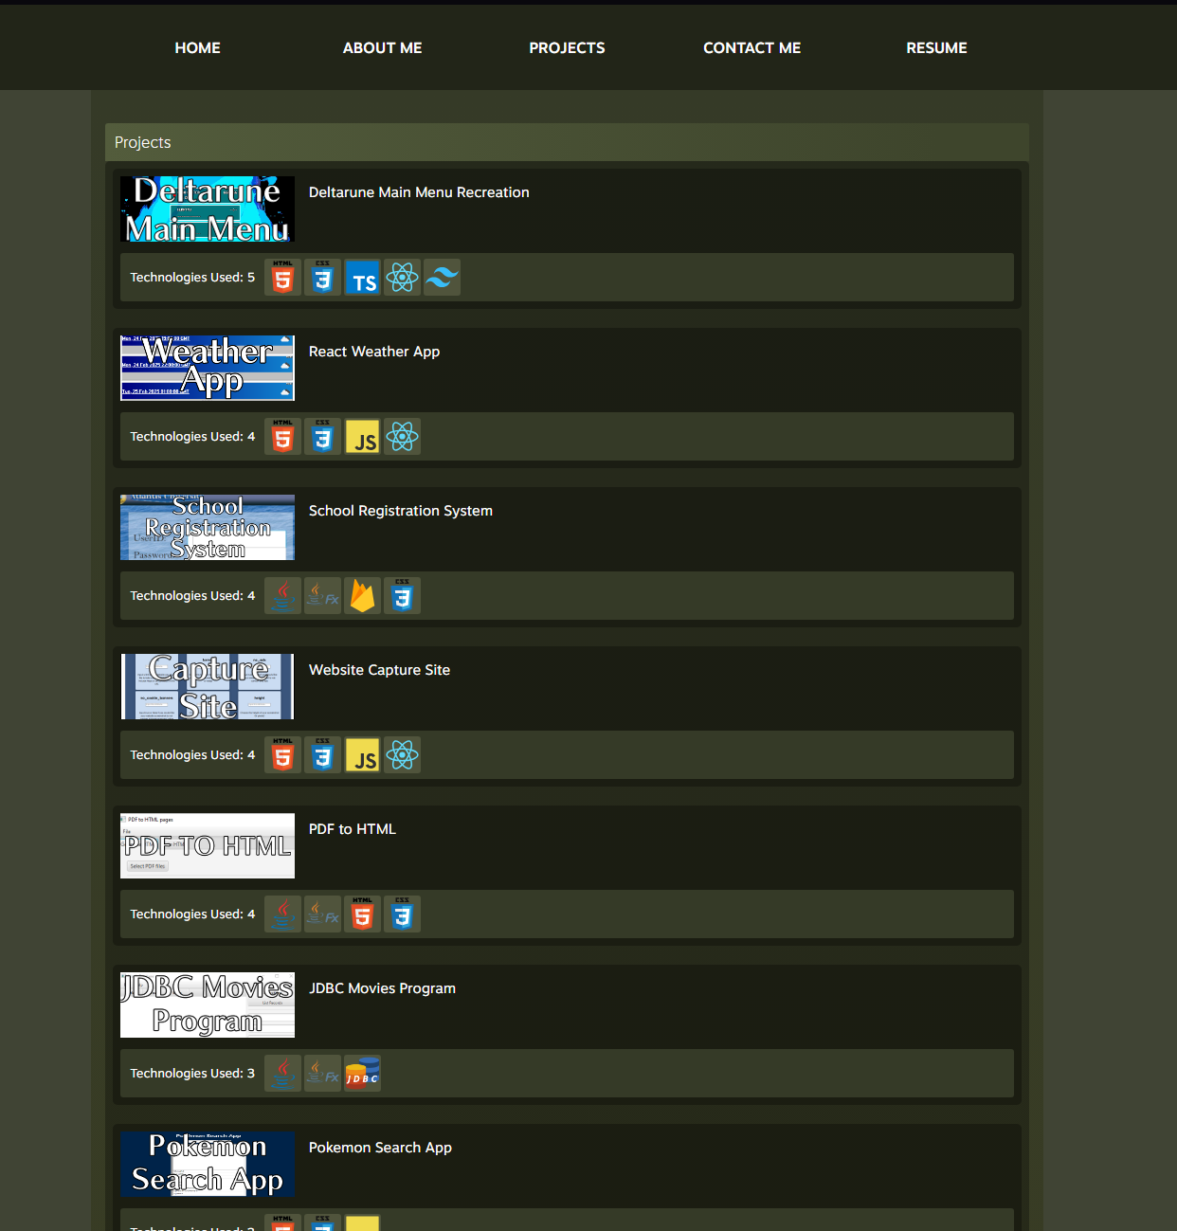Screen dimensions: 1177x1231
Task: Click 'Technologies Used: 4' in School Registration
Action: [x=192, y=596]
